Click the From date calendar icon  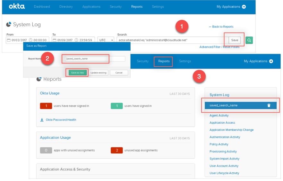click(x=9, y=40)
